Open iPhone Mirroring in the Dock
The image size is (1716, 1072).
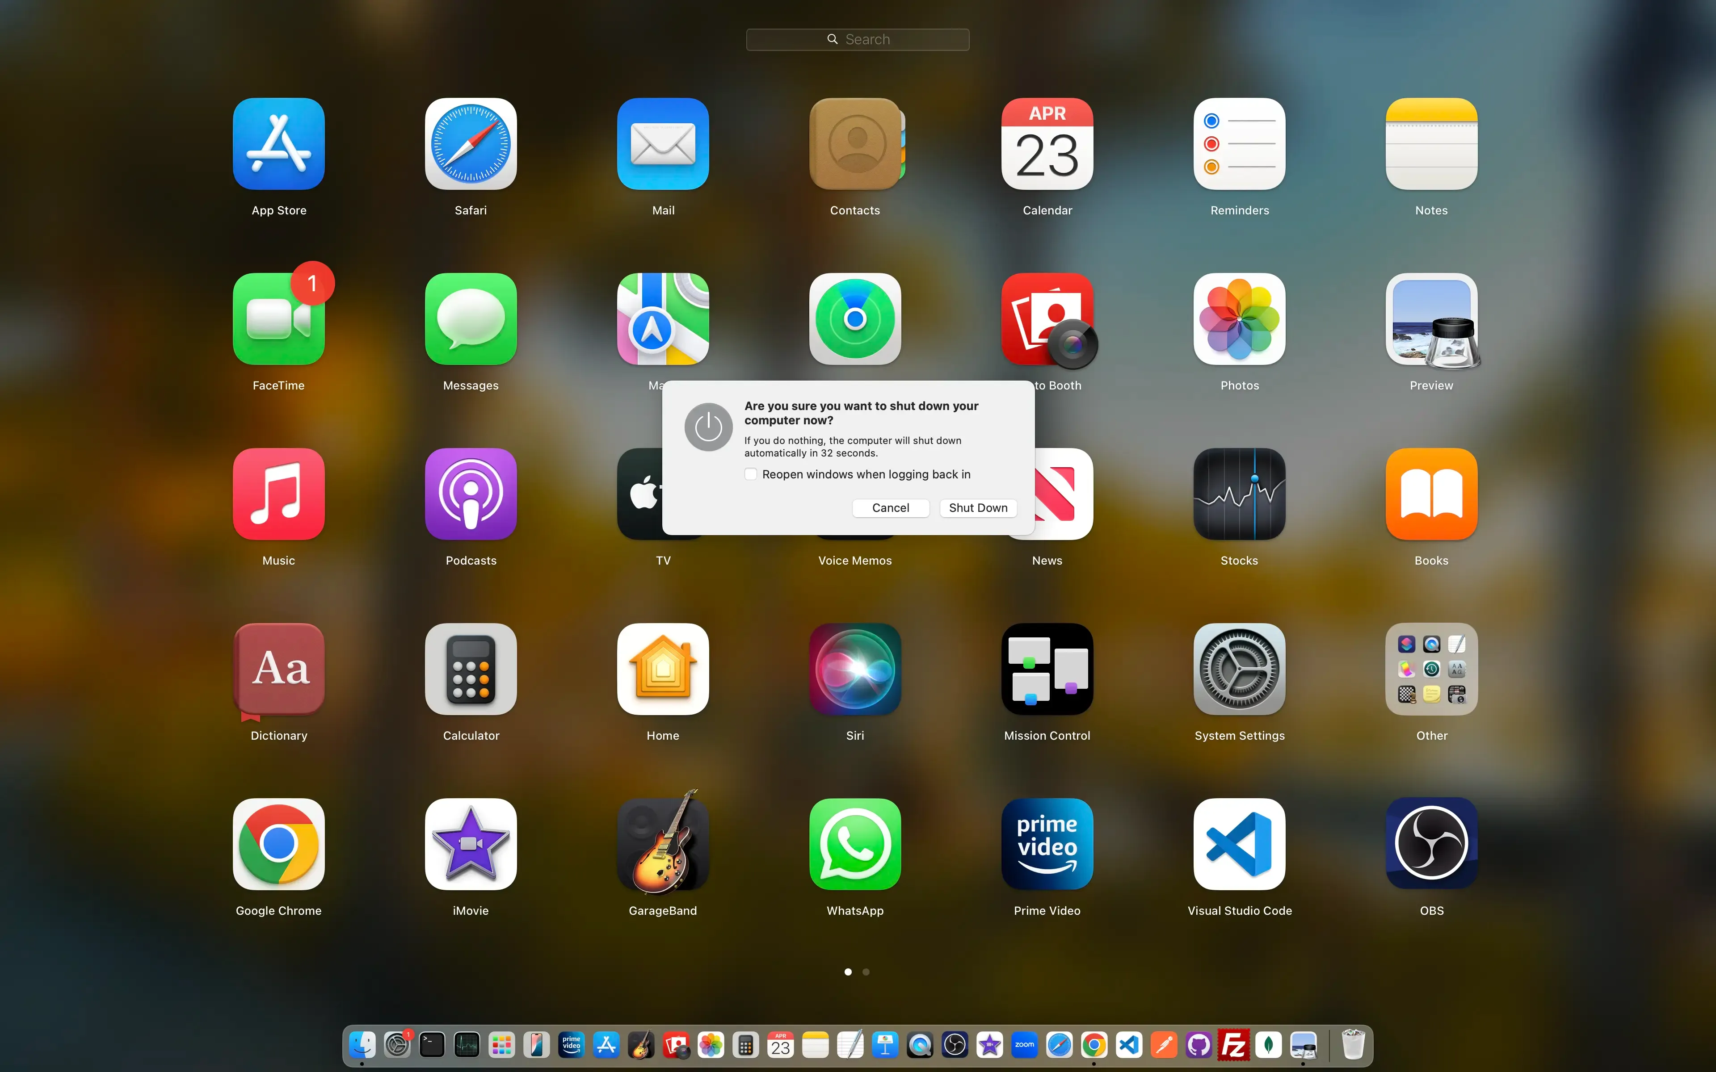click(x=537, y=1045)
